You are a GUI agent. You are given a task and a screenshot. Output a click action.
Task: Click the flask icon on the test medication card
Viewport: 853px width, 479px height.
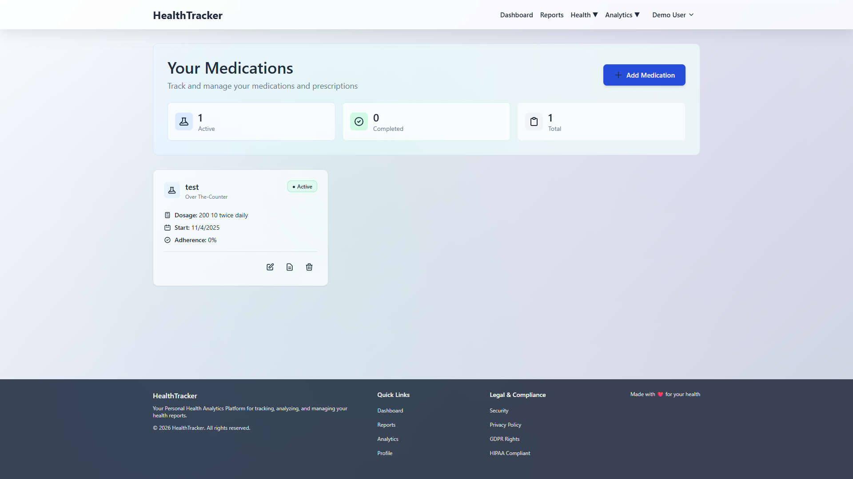[171, 190]
